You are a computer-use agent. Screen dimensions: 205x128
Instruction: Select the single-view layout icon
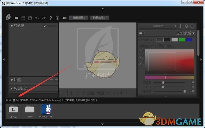point(64,93)
